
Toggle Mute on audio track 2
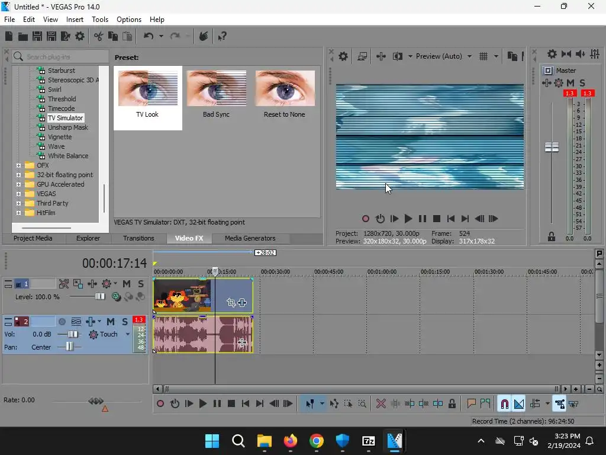click(111, 322)
